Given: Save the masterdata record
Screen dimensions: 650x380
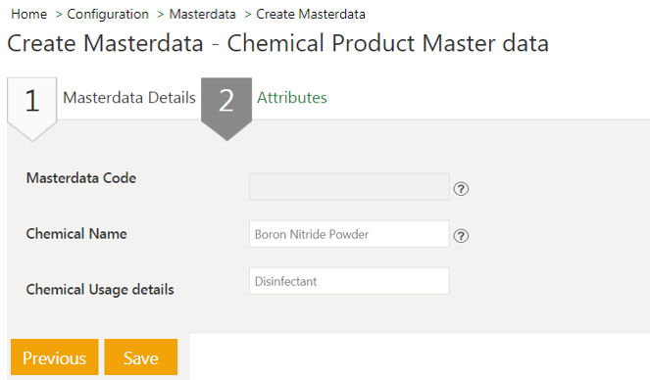Looking at the screenshot, I should 141,357.
